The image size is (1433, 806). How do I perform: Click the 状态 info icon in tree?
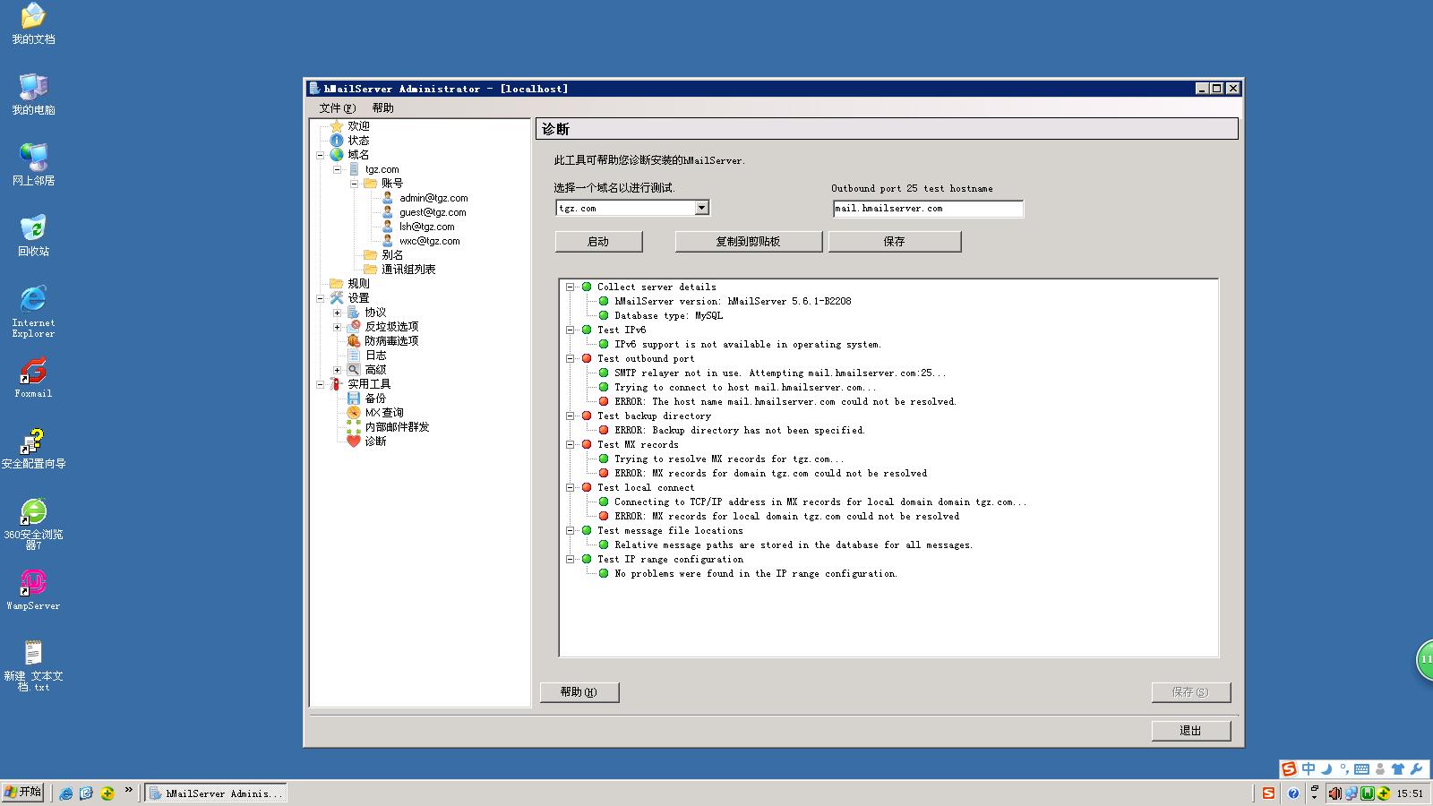337,140
